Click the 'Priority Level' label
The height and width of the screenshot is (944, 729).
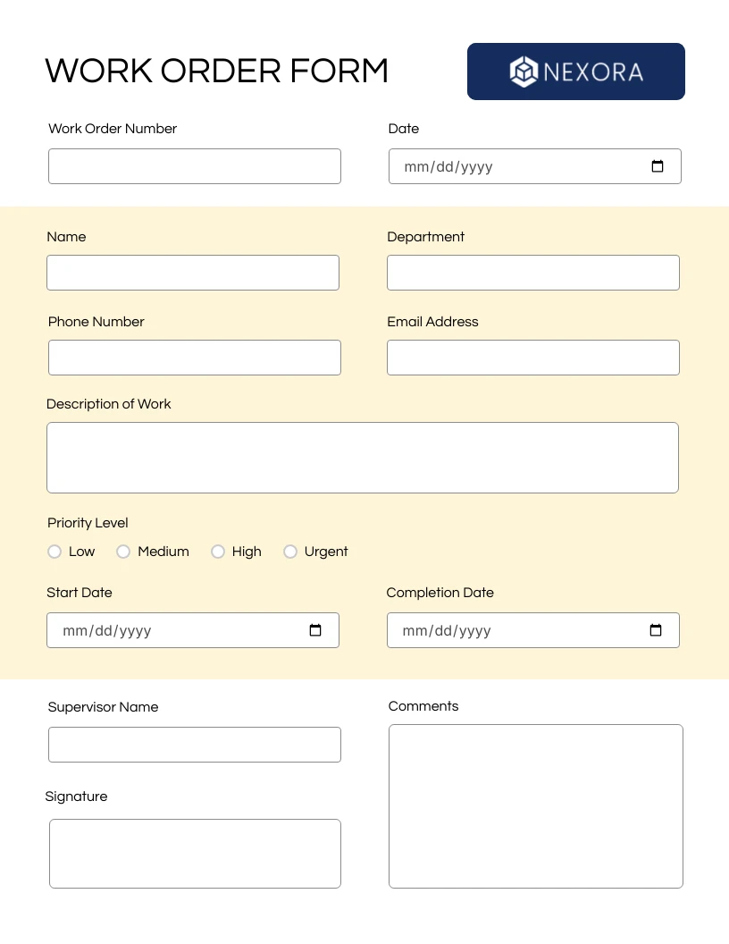88,523
